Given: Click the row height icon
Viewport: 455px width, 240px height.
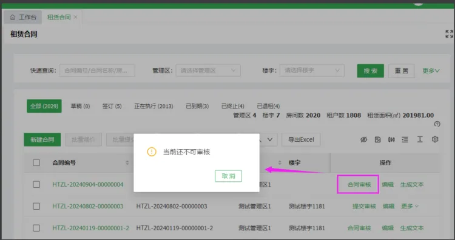Looking at the screenshot, I should pos(420,139).
